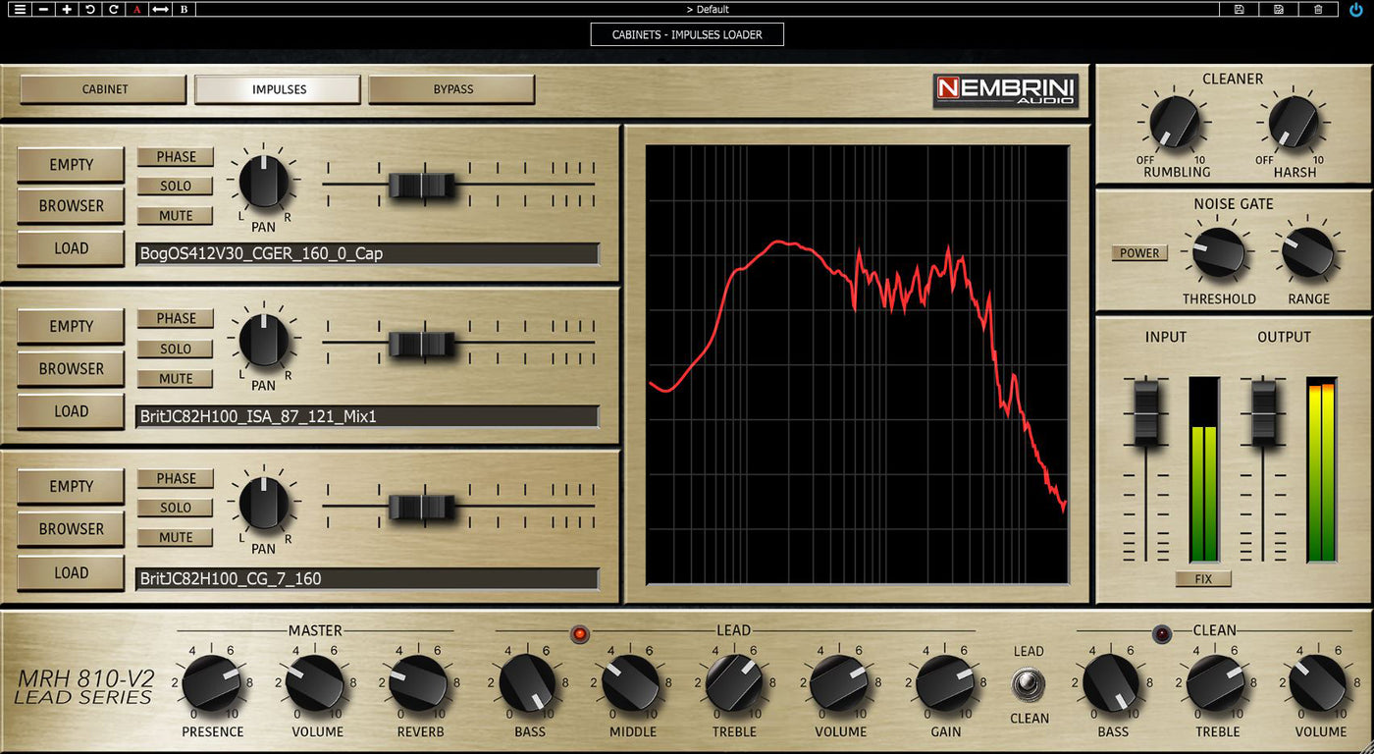The height and width of the screenshot is (754, 1374).
Task: Toggle SOLO on the BogOS412V30 slot
Action: tap(176, 187)
